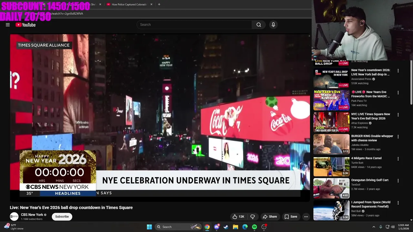Open a new browser tab
Screen dimensions: 413x232
(x=159, y=5)
